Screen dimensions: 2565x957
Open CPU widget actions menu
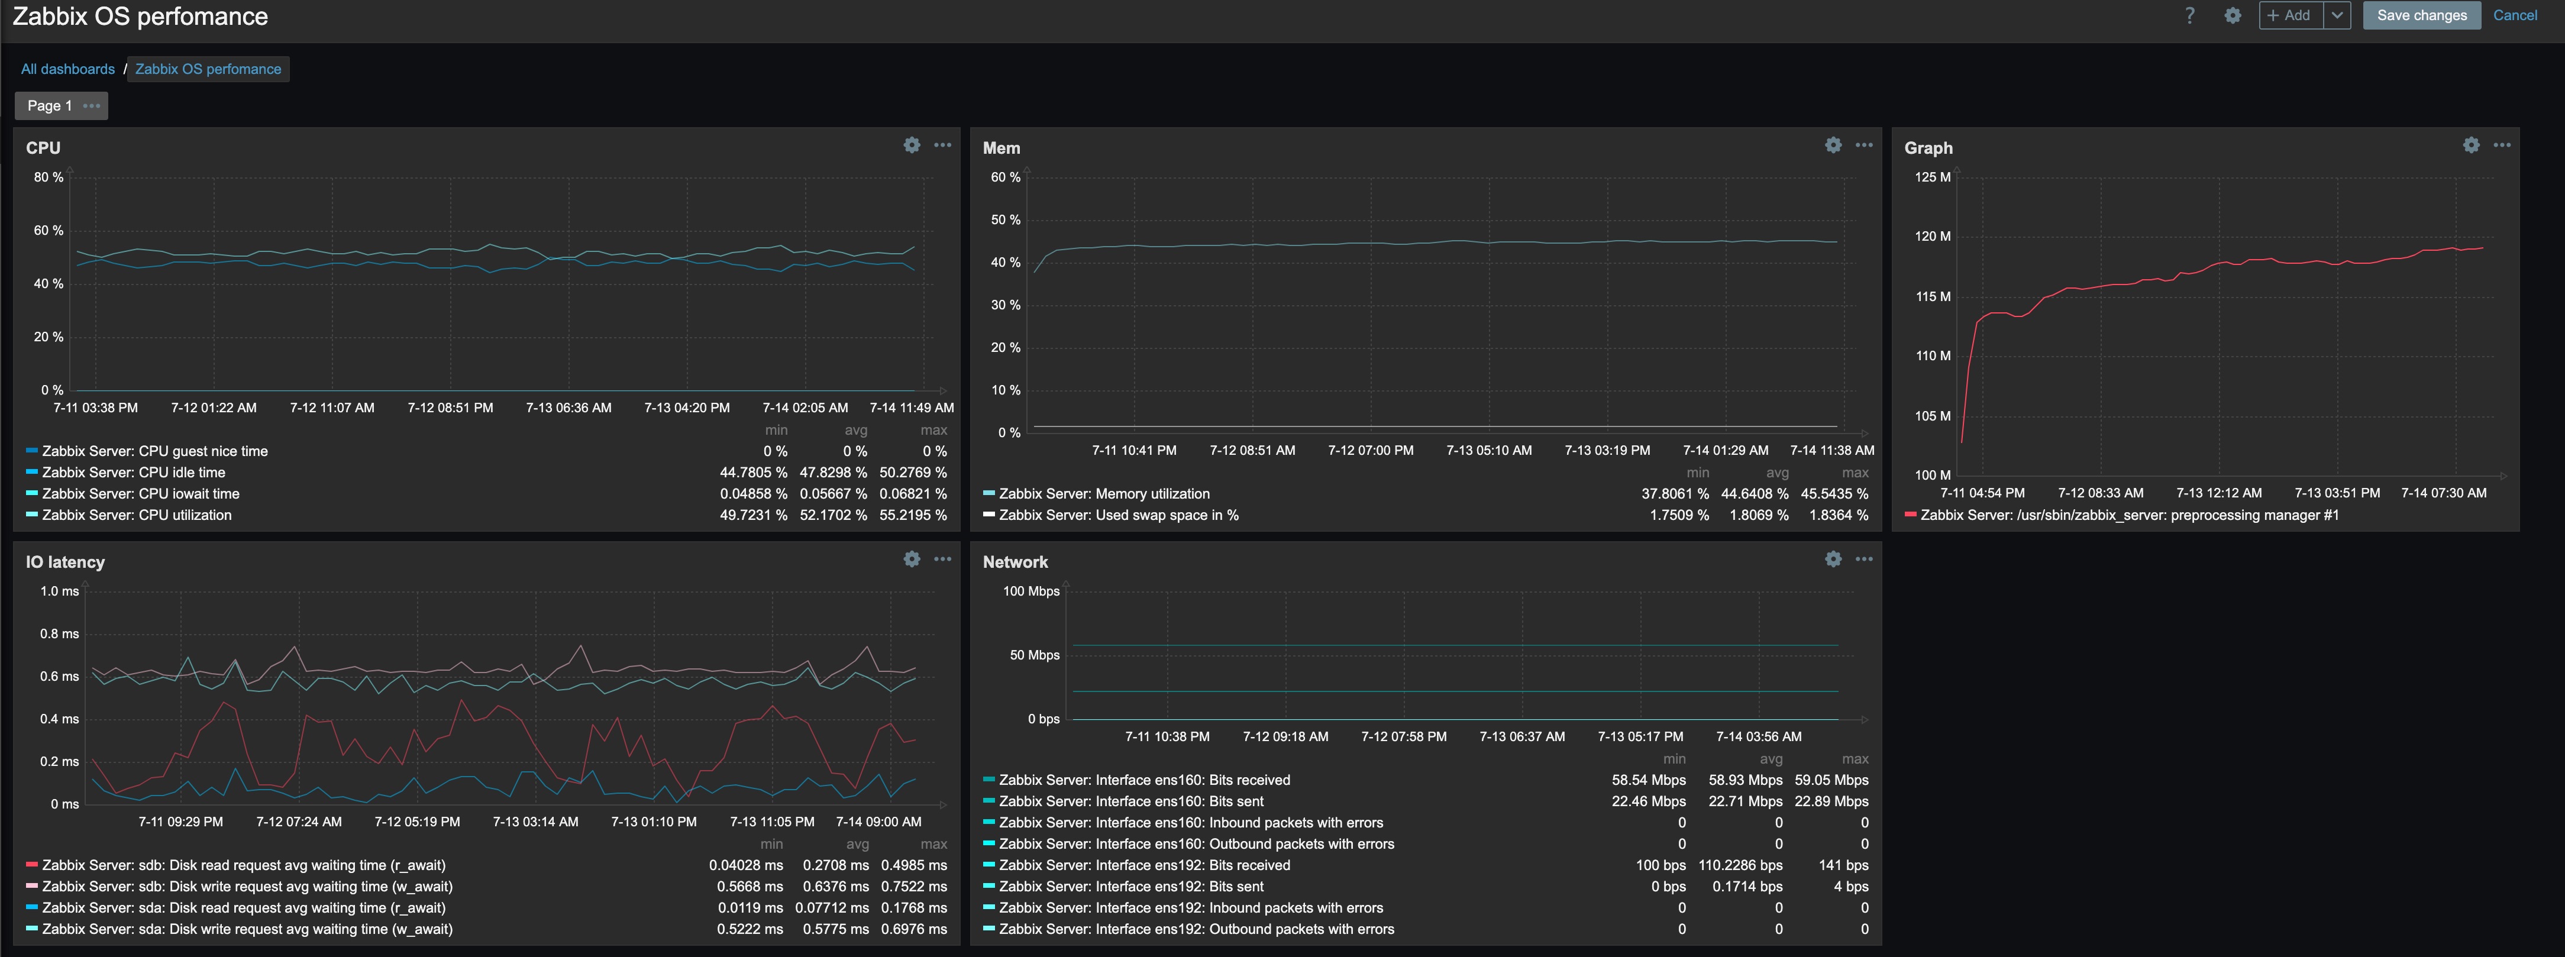(942, 144)
